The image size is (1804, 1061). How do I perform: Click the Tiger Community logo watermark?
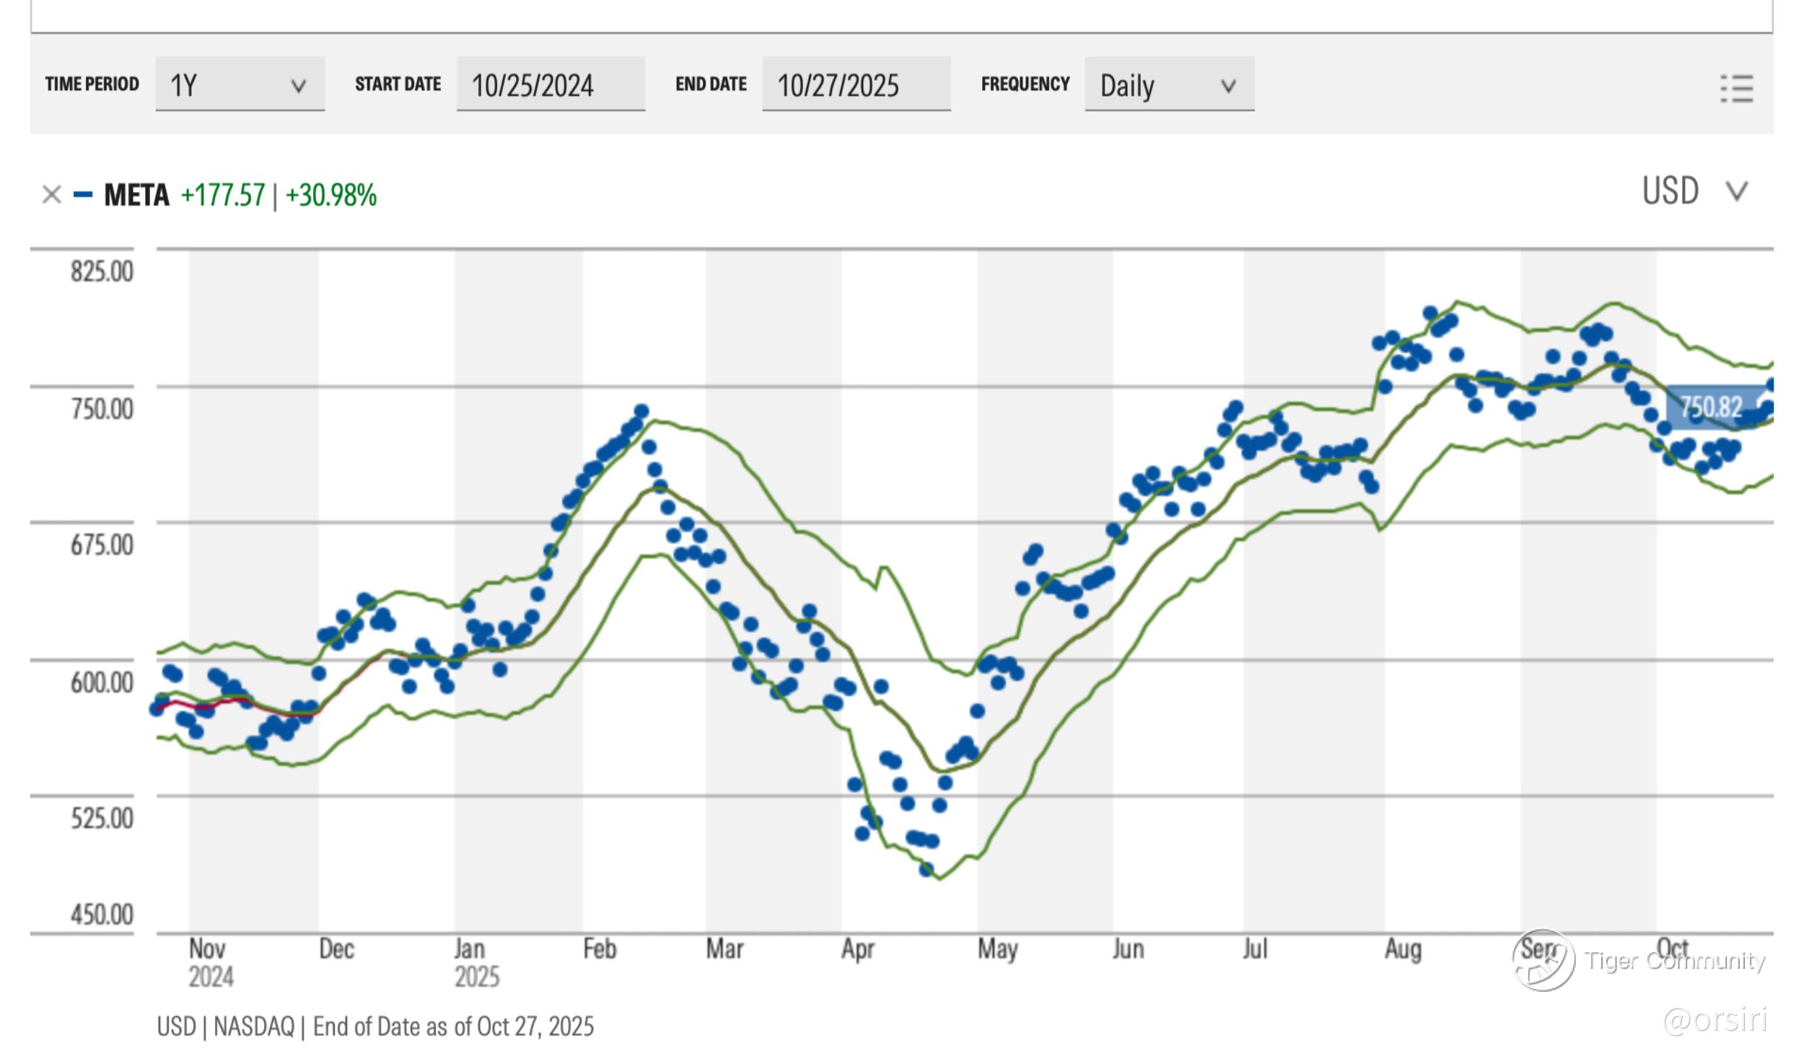pos(1544,960)
